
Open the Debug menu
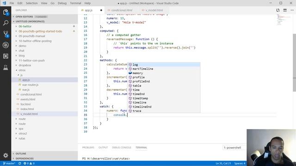[x=62, y=3]
